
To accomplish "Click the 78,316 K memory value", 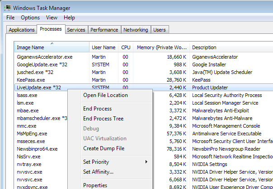I will tap(176, 149).
